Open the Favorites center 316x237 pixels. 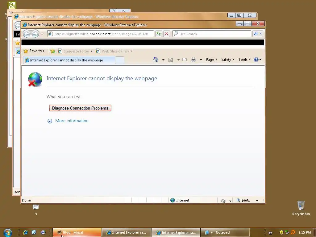point(34,51)
